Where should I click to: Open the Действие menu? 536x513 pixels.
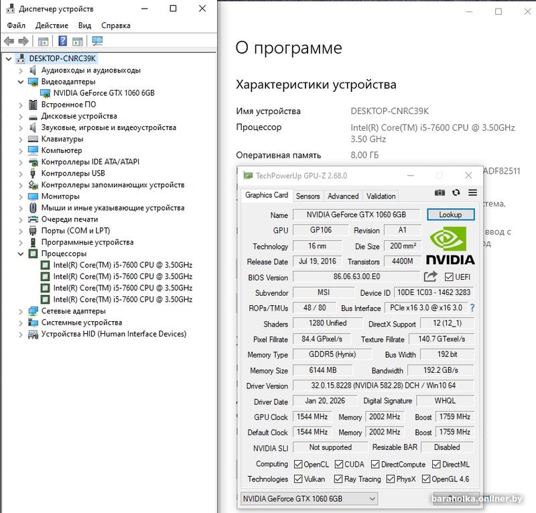pyautogui.click(x=52, y=25)
